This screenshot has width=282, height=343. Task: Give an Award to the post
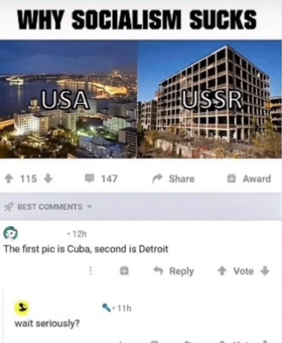click(249, 179)
